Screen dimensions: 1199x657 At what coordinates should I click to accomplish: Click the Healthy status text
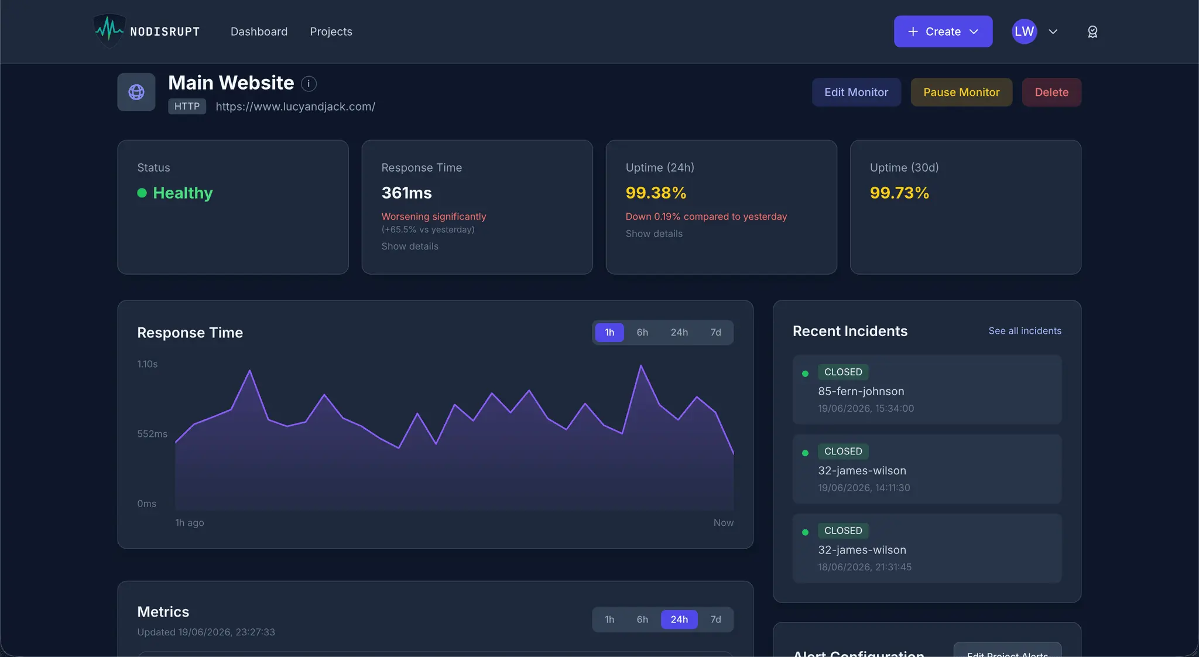pos(183,193)
